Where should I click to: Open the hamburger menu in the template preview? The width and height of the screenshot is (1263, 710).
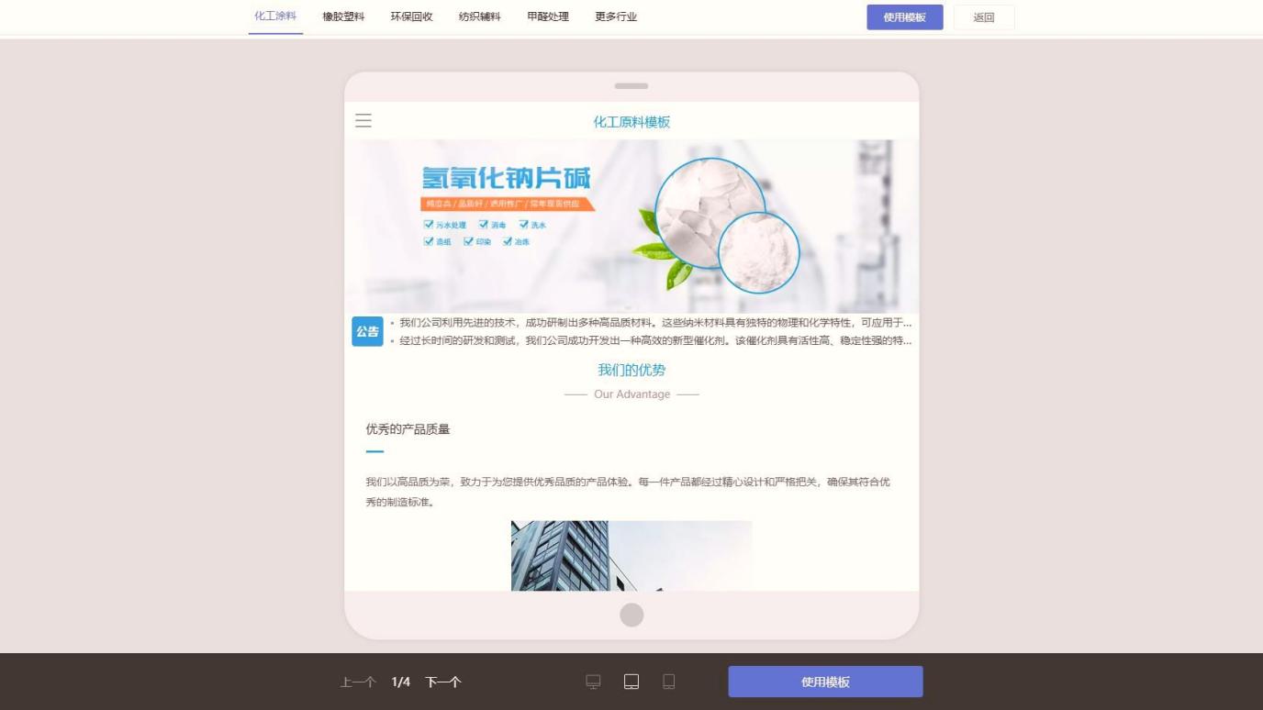(x=363, y=120)
